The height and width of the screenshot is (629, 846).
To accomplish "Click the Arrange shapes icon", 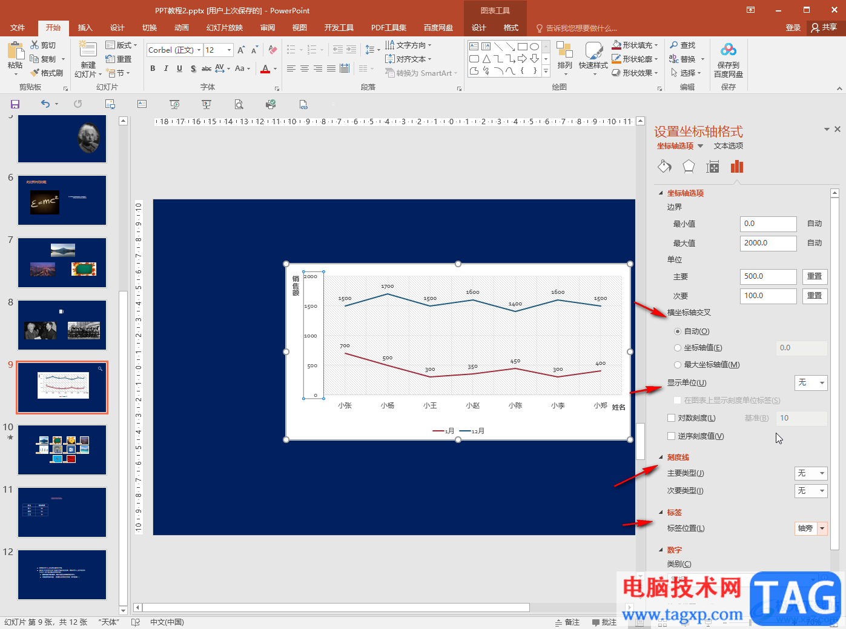I will click(x=564, y=50).
